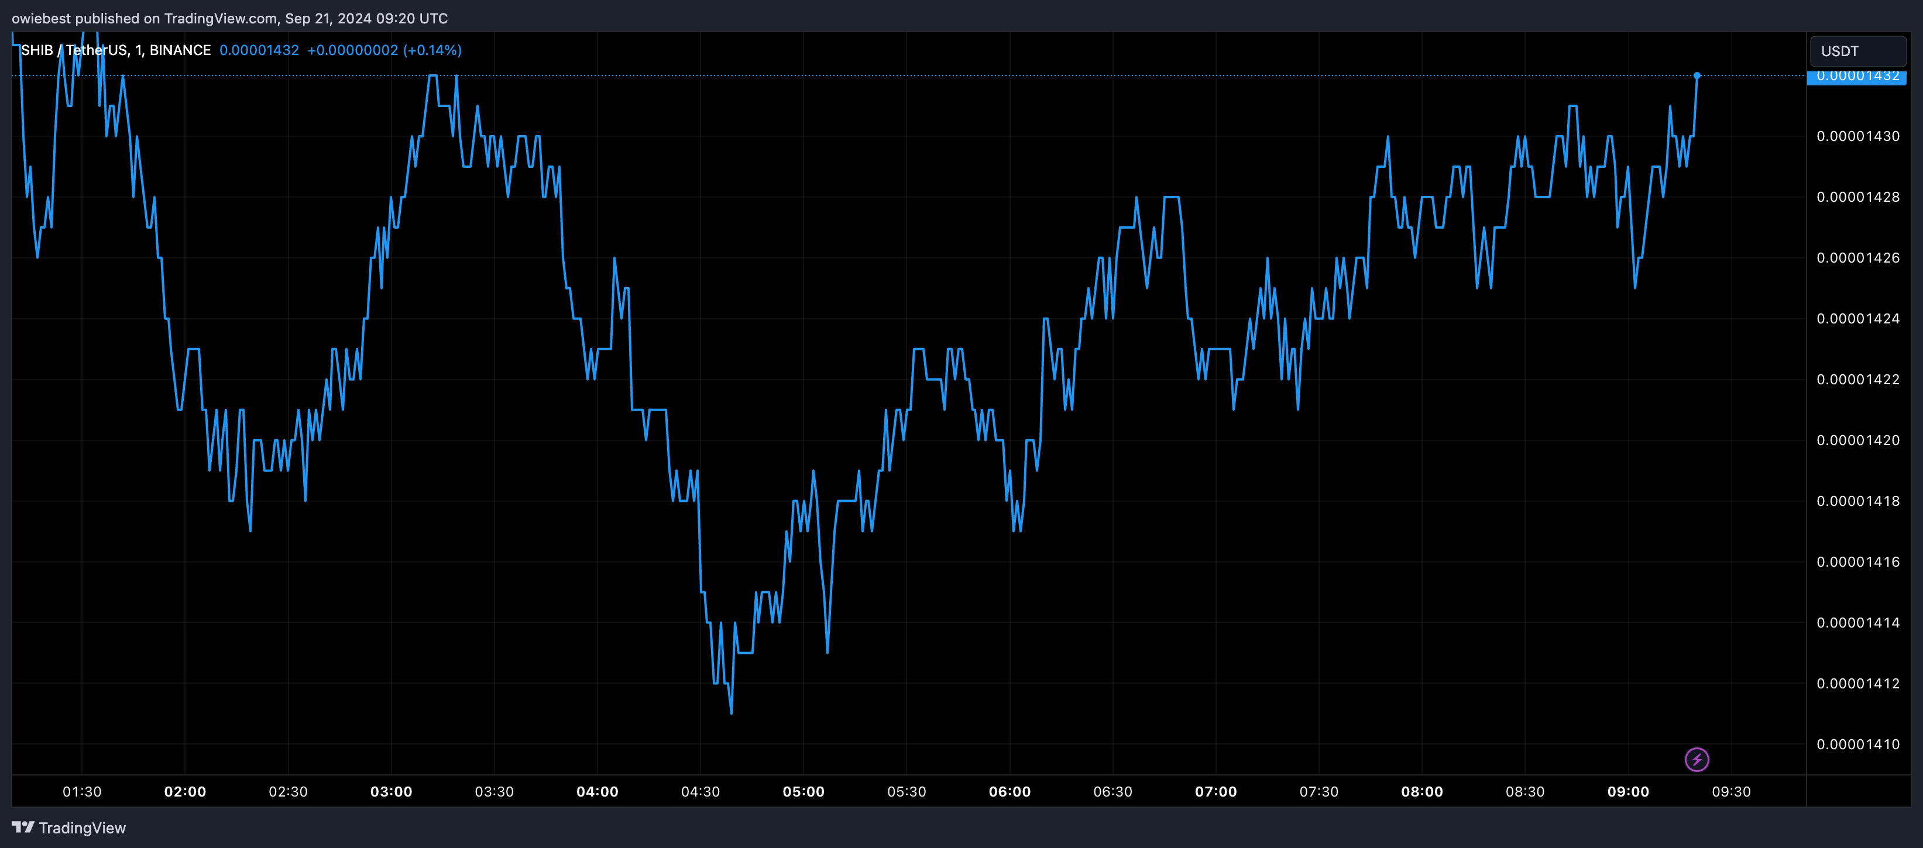This screenshot has height=848, width=1923.
Task: Click the 0.00001430 price axis label
Action: 1857,136
